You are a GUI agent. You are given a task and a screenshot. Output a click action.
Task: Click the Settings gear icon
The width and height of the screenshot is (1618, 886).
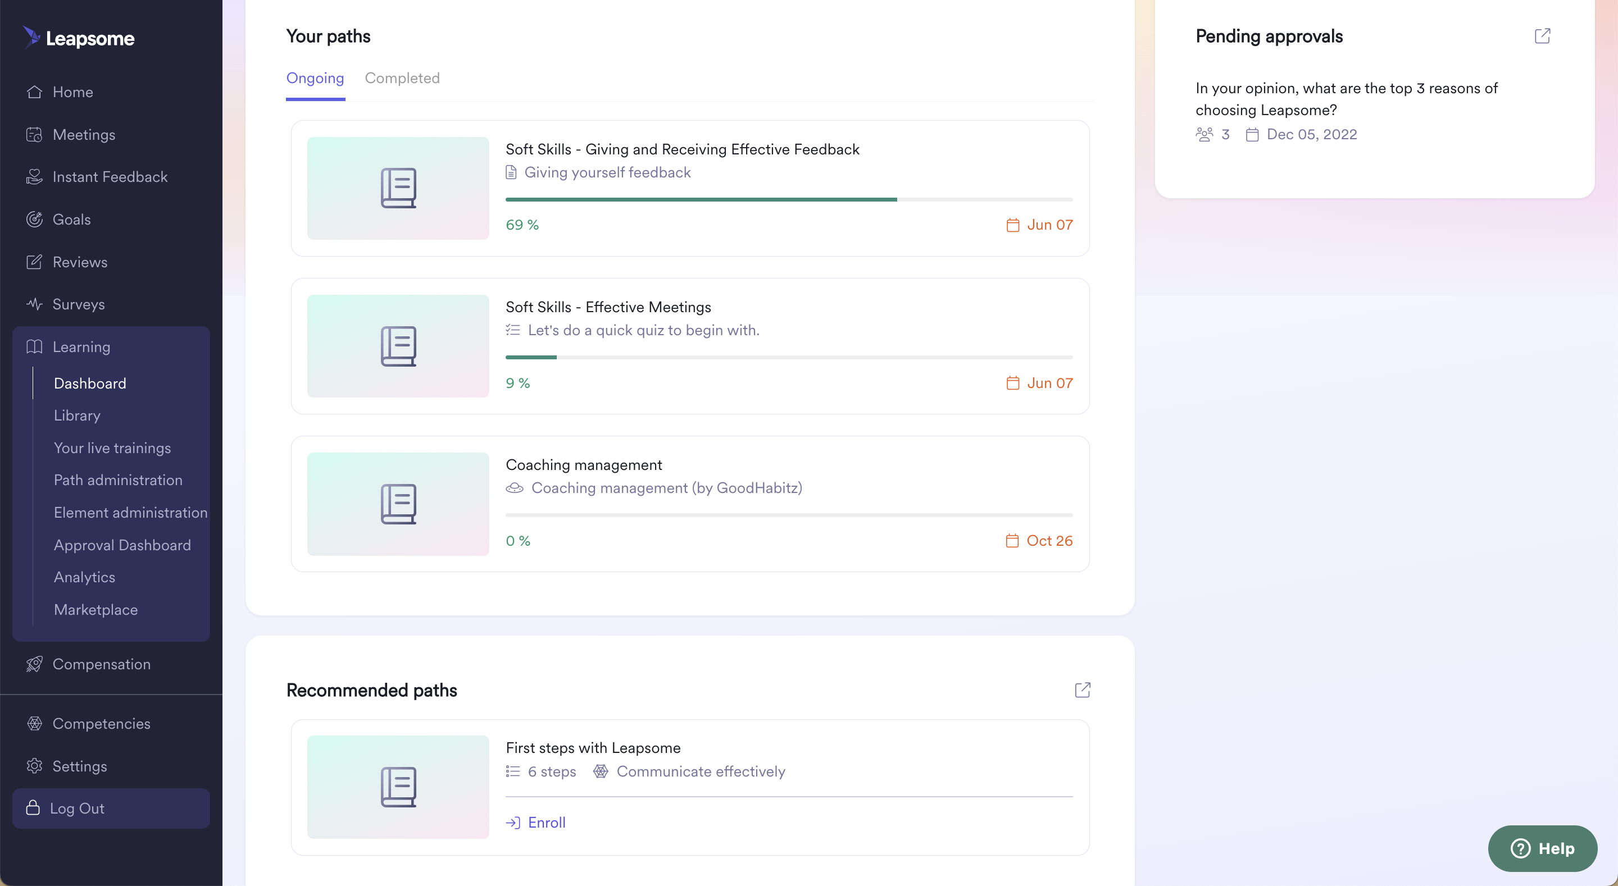[x=34, y=766]
